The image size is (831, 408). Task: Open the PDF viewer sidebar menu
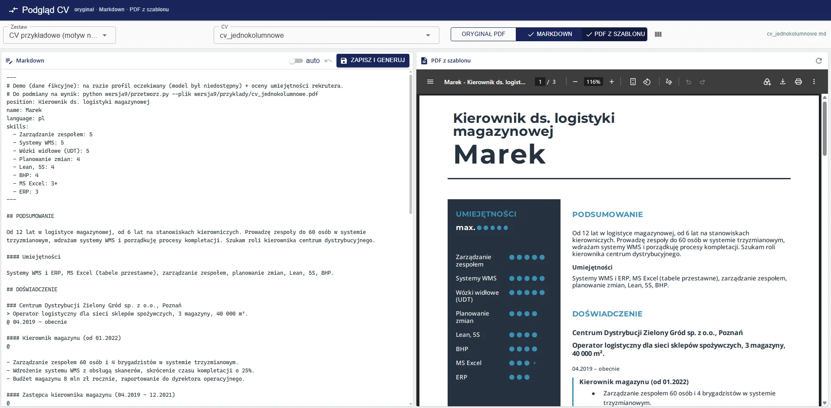[430, 82]
